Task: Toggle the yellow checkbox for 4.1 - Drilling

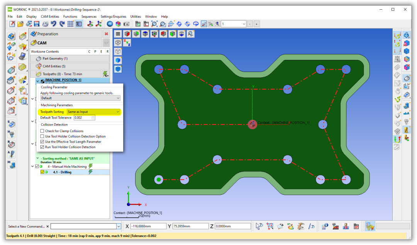Action: (x=42, y=172)
